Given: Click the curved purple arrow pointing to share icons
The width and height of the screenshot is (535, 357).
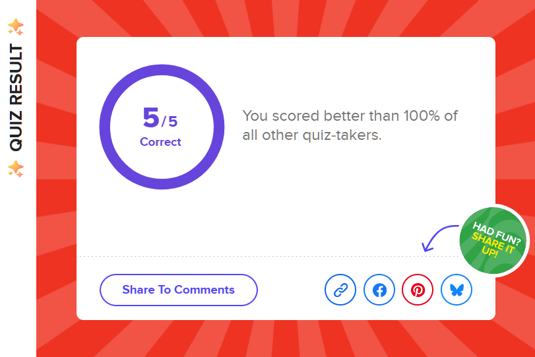Looking at the screenshot, I should click(440, 238).
